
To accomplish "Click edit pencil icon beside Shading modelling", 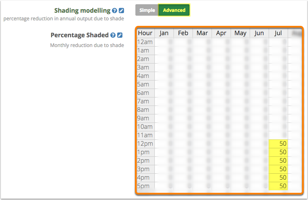I will 121,10.
